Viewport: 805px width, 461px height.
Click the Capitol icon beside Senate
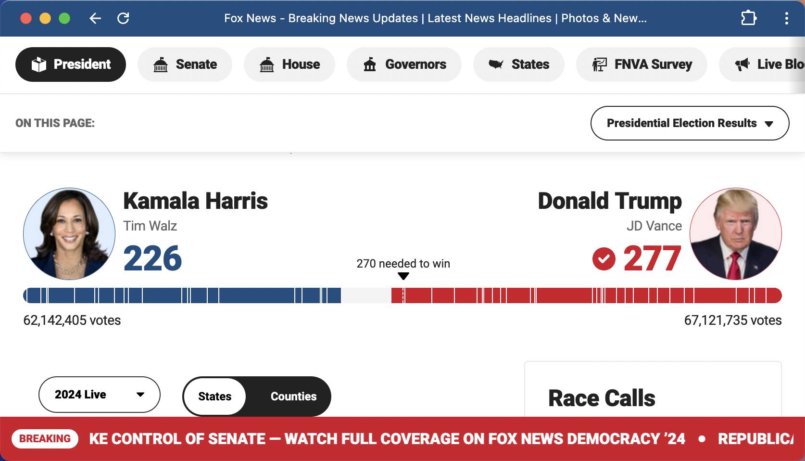point(161,64)
